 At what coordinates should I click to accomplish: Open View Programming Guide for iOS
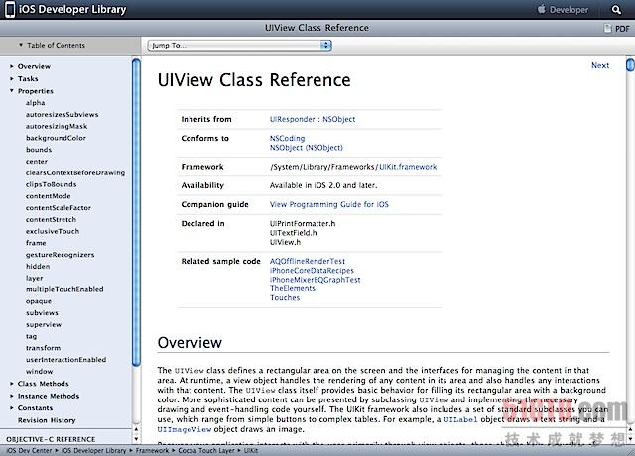(x=328, y=204)
